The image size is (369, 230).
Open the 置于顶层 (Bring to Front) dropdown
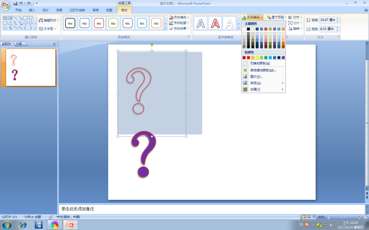[276, 17]
